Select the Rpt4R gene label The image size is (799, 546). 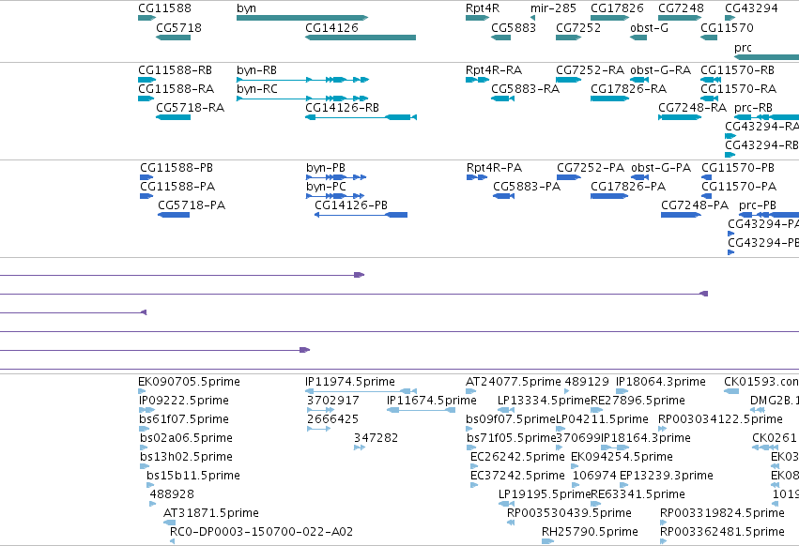pos(483,8)
